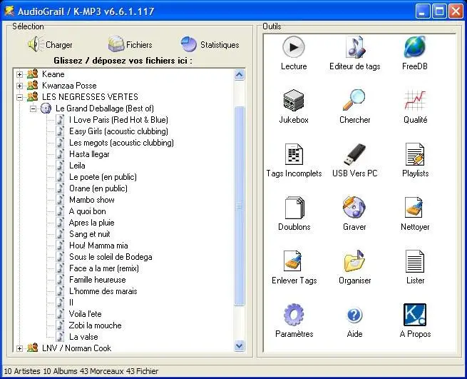Click the artist icon beside Keane
Screen dimensions: 467x379
point(33,74)
